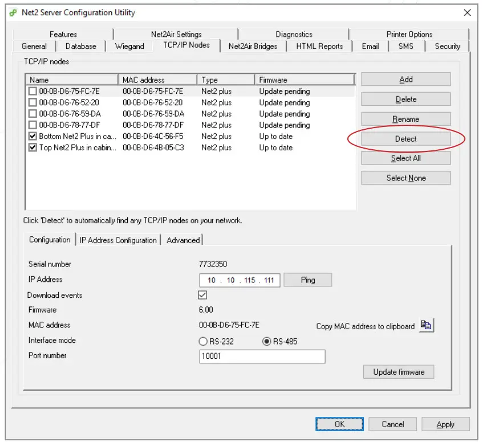This screenshot has width=482, height=442.
Task: Open the Diagnostics tab
Action: click(294, 34)
